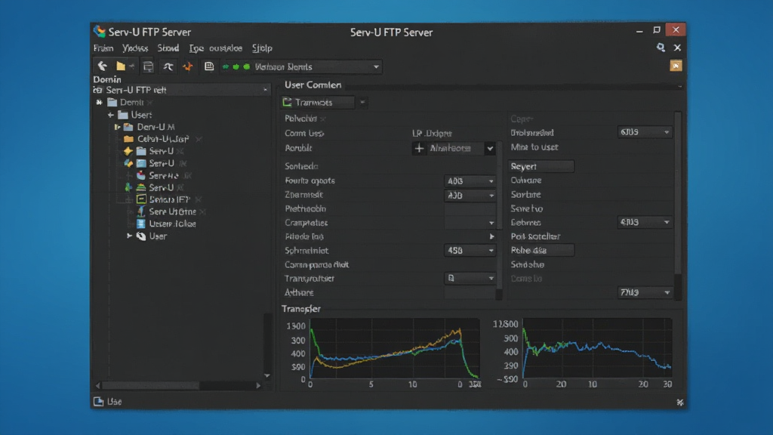The width and height of the screenshot is (773, 435).
Task: Click the red pie chart tree icon
Action: (x=141, y=175)
